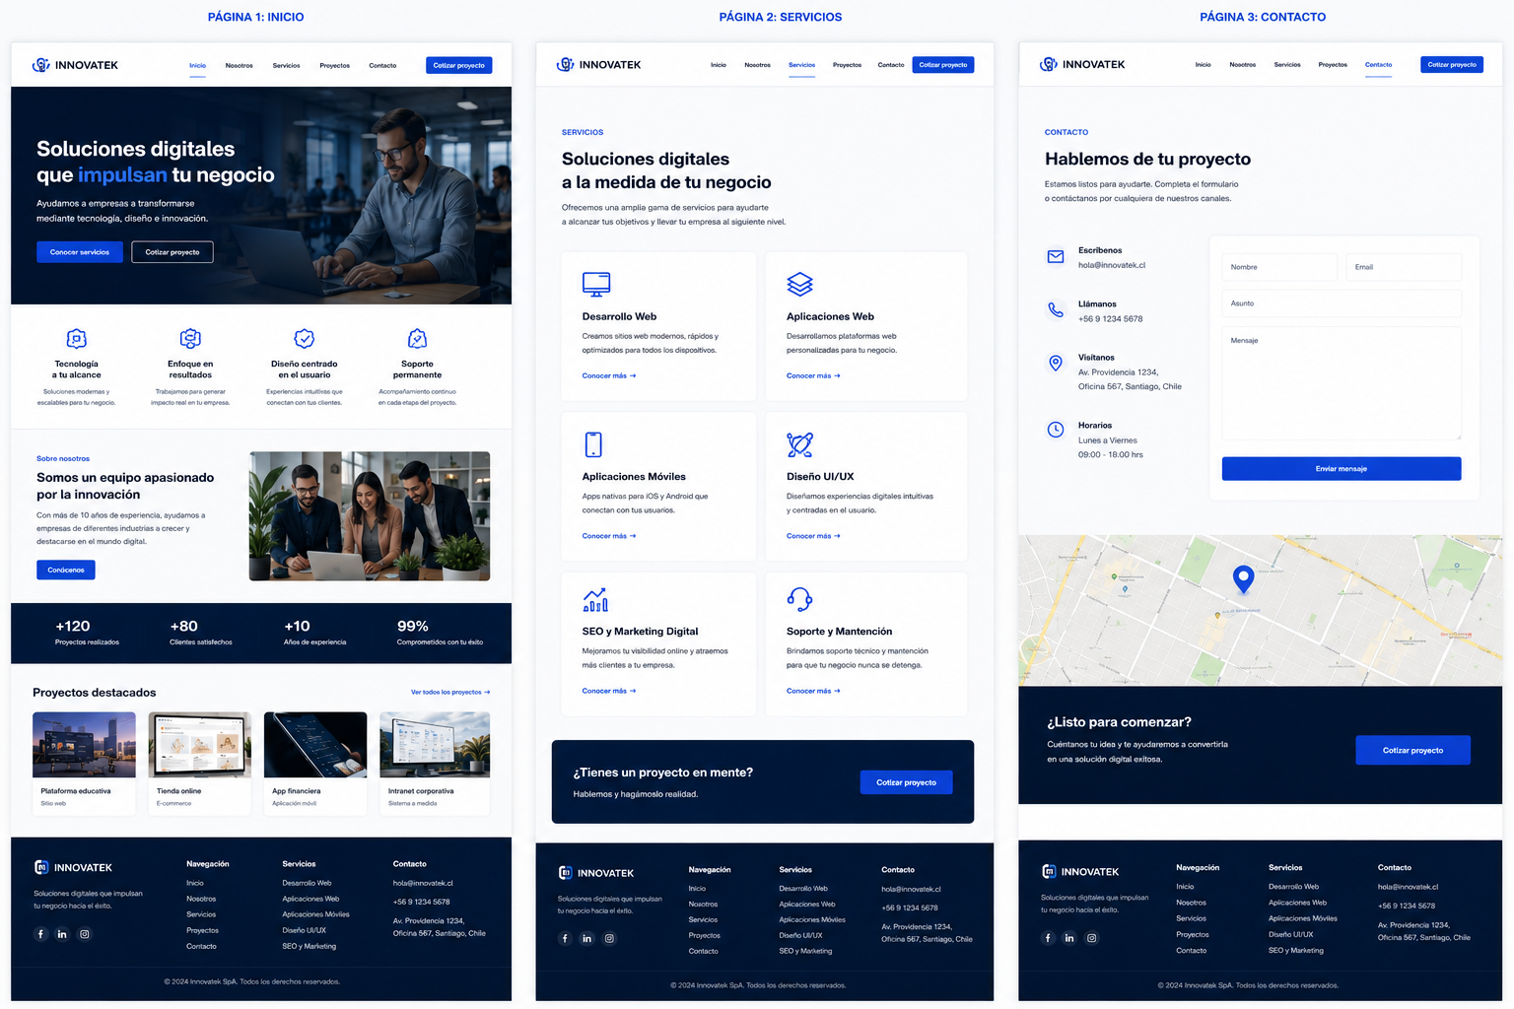Open Conocer más under Diseño UI/UX
The width and height of the screenshot is (1514, 1009).
coord(813,536)
